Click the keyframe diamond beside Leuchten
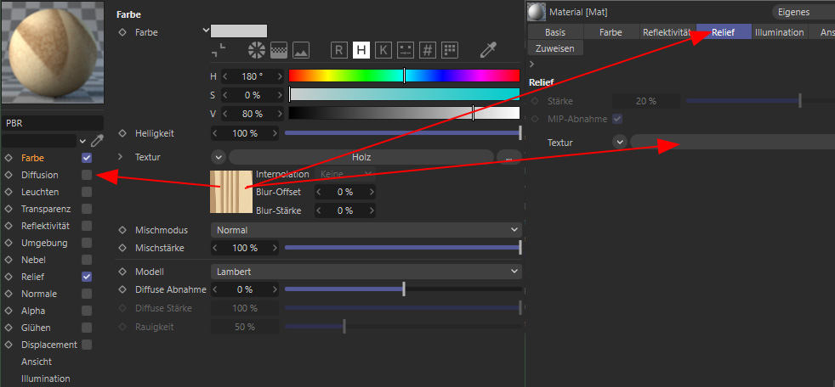The width and height of the screenshot is (835, 387). click(x=8, y=192)
